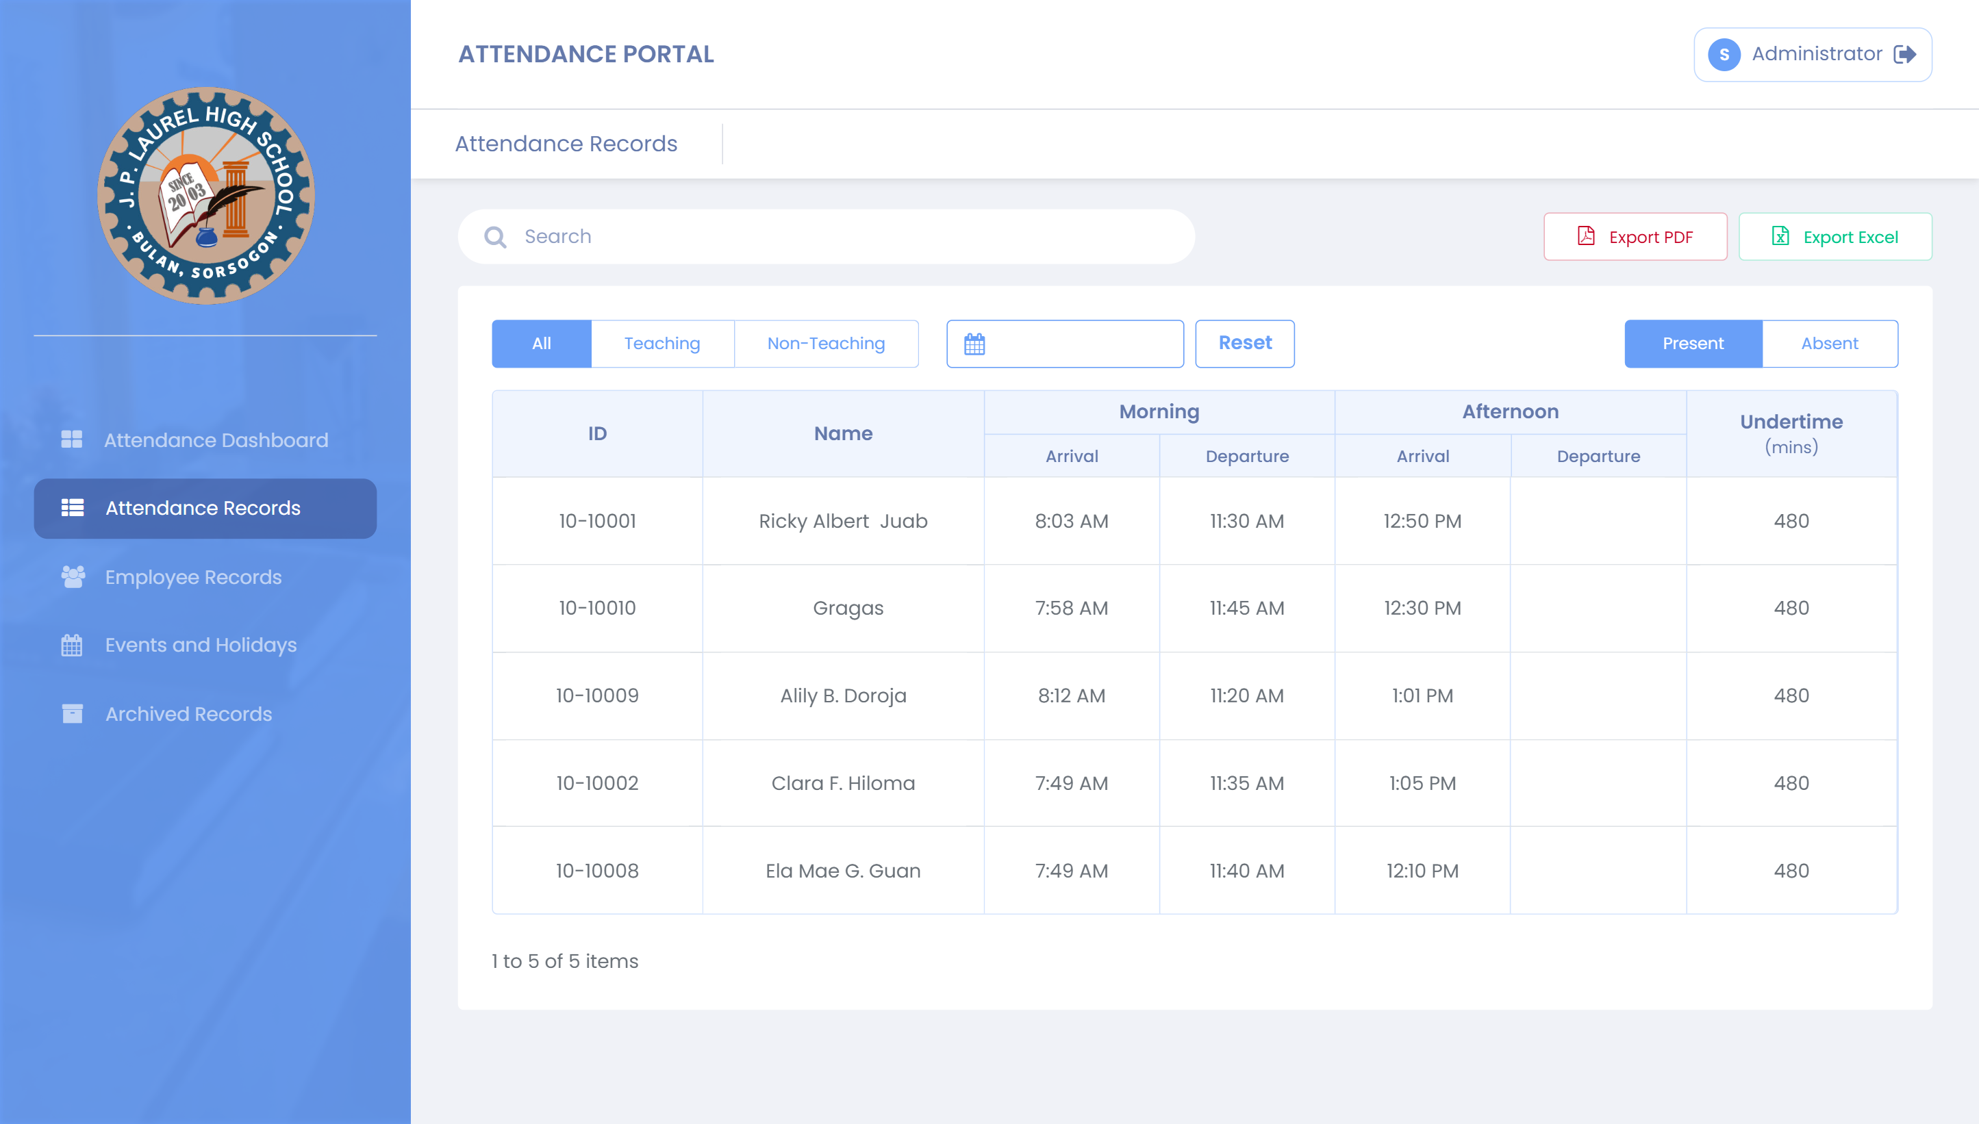
Task: Click the logout arrow icon beside Administrator
Action: click(x=1905, y=54)
